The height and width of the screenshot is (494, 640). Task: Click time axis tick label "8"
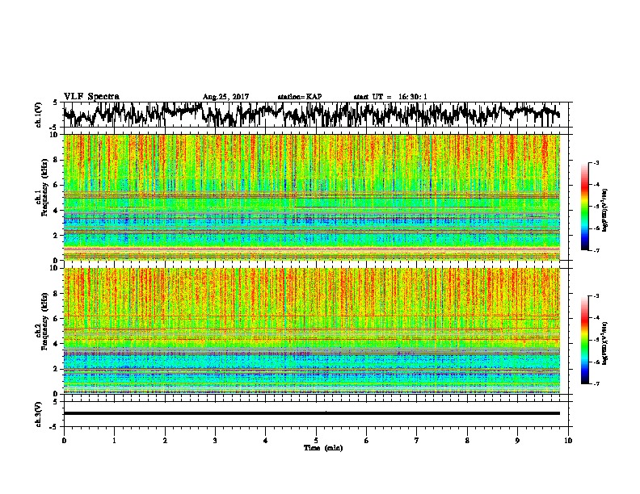[467, 441]
